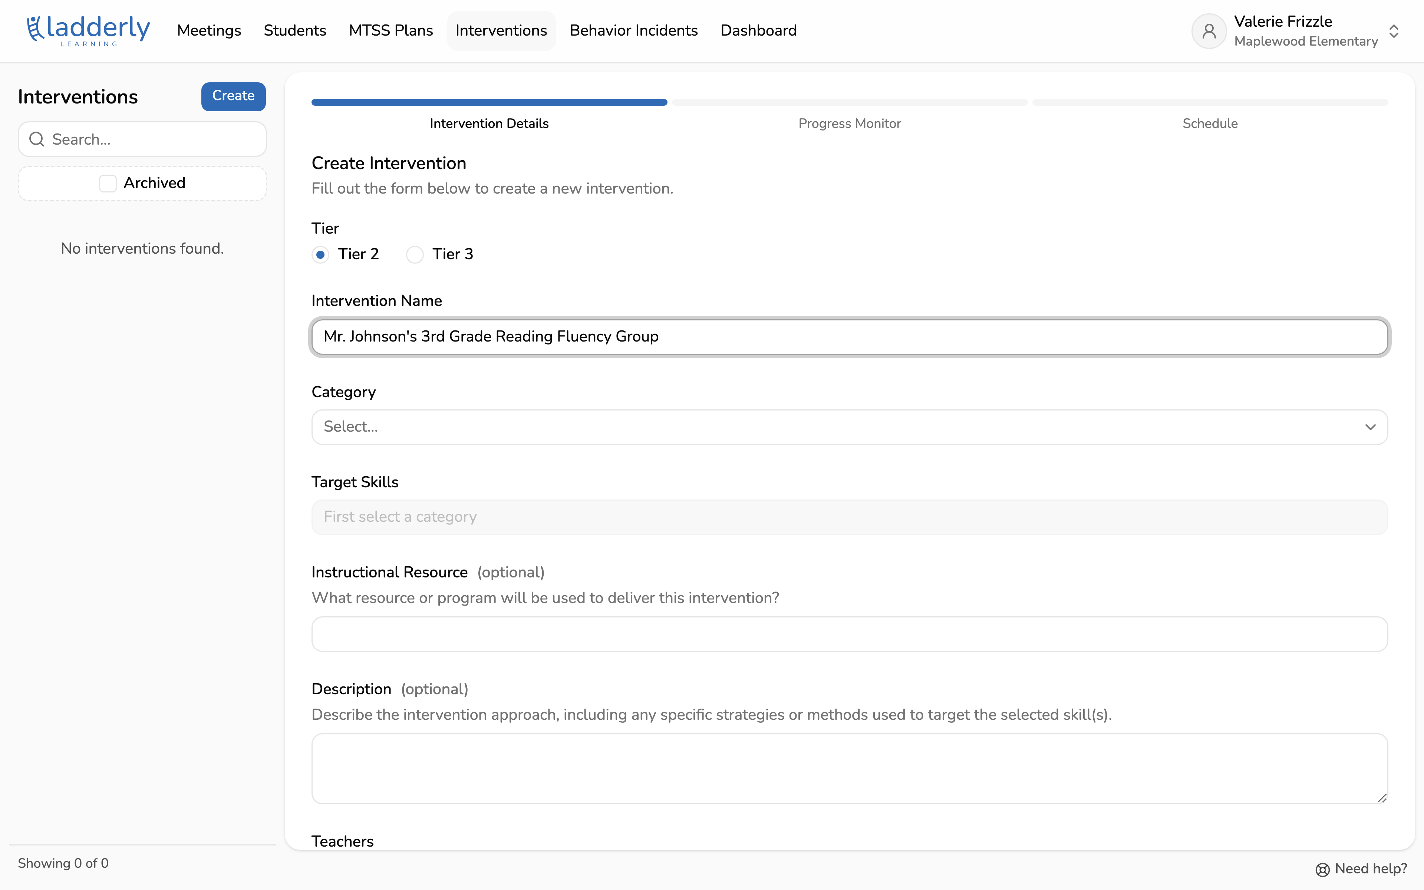The image size is (1424, 890).
Task: Select the Tier 2 radio button
Action: click(320, 254)
